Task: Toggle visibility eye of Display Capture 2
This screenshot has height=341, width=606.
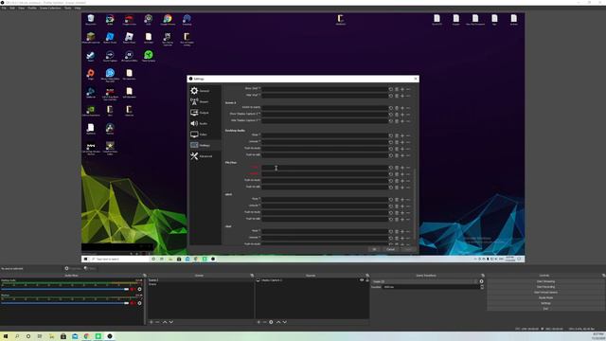Action: point(362,280)
